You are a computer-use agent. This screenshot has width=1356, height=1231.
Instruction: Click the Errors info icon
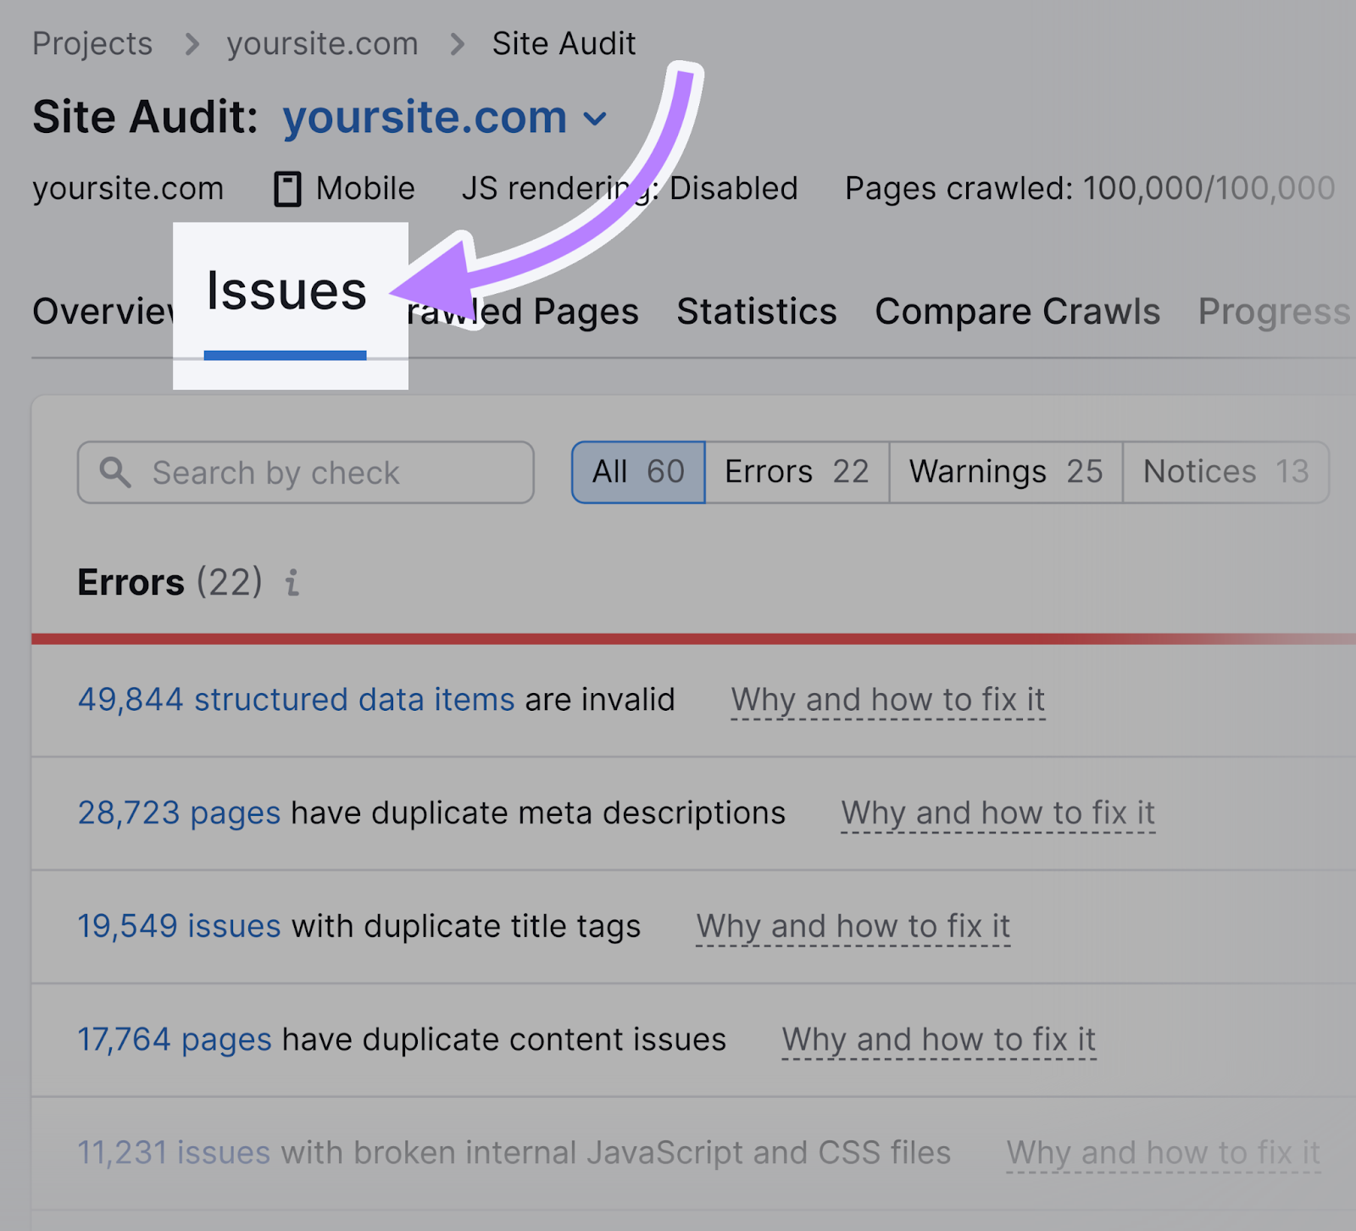click(x=292, y=583)
